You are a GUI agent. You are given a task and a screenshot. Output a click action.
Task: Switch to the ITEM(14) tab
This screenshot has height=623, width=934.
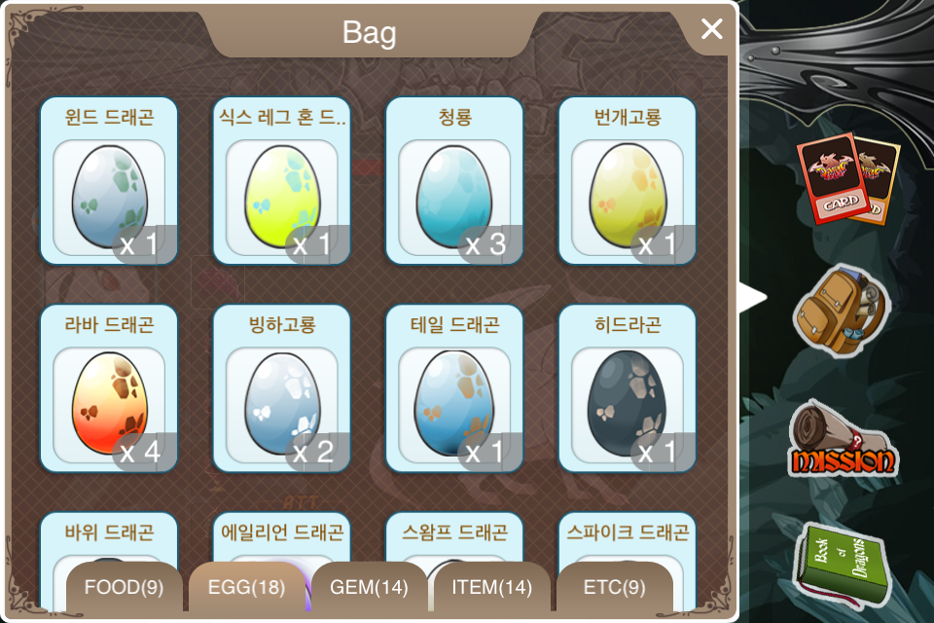point(492,587)
